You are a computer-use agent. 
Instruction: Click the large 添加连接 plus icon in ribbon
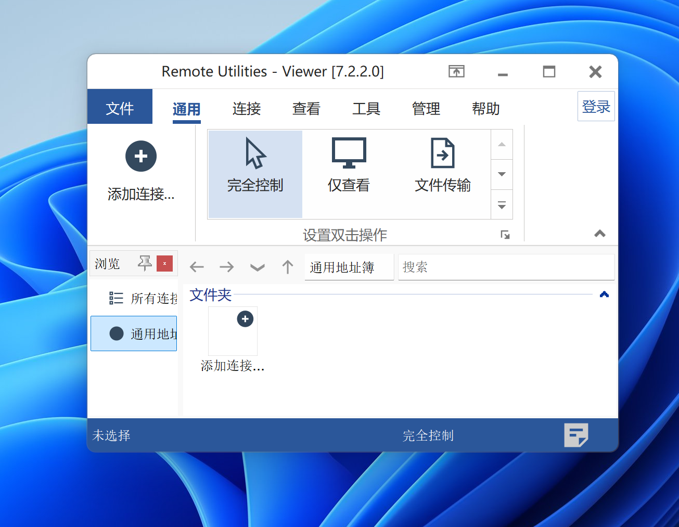141,156
